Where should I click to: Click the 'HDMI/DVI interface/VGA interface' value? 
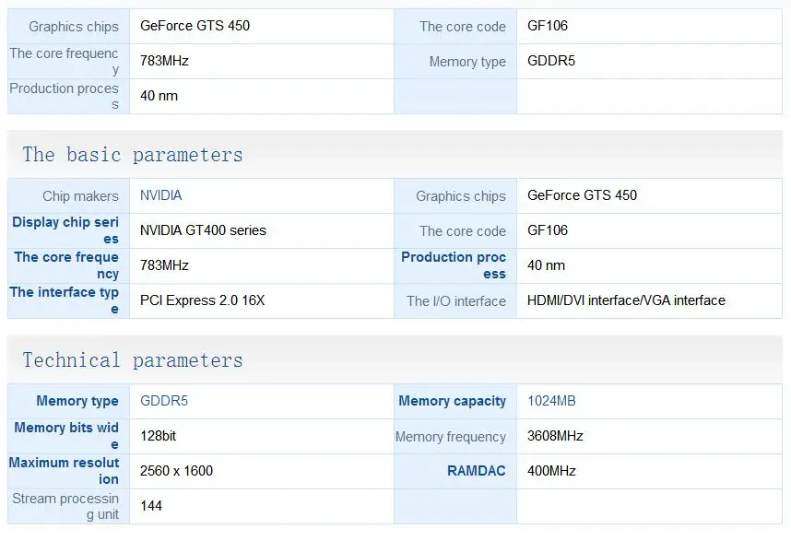[x=626, y=300]
